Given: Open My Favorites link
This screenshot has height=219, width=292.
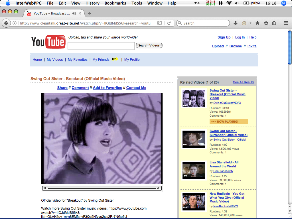Looking at the screenshot, I should 78,59.
